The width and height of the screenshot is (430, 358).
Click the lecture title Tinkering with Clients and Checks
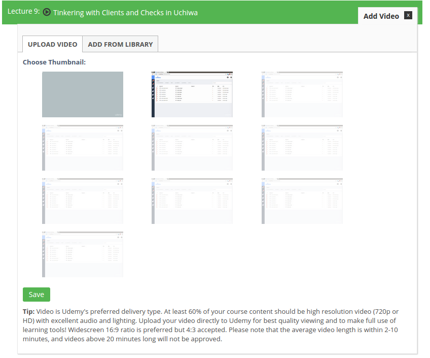[125, 13]
